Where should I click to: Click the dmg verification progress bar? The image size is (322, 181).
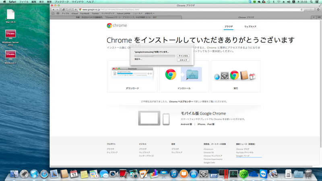click(x=155, y=56)
